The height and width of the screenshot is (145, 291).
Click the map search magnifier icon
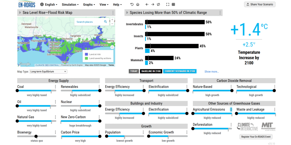pyautogui.click(x=105, y=22)
